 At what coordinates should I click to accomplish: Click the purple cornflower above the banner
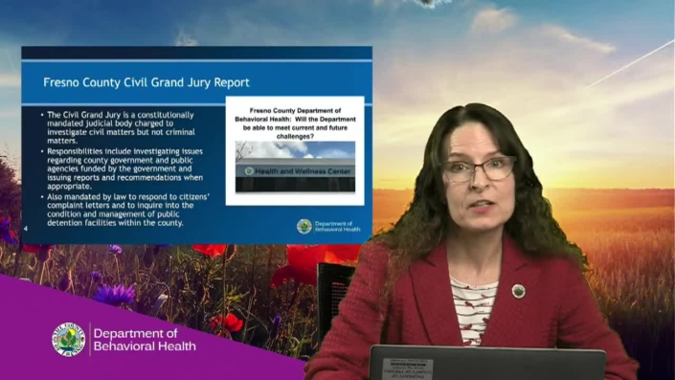tap(115, 297)
